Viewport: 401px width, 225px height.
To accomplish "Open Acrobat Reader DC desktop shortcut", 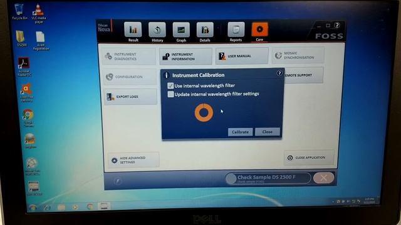I will 24,67.
